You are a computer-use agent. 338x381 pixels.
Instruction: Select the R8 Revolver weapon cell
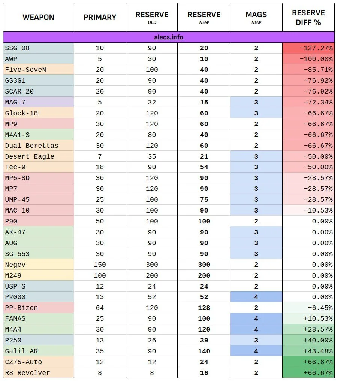point(39,373)
